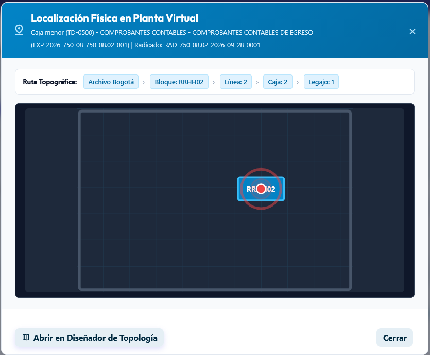
Task: Click Abrir en Diseñador de Topología
Action: coord(90,338)
